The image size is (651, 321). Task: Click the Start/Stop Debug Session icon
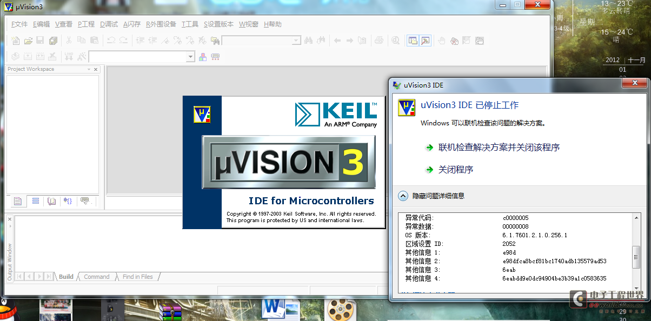[x=396, y=41]
